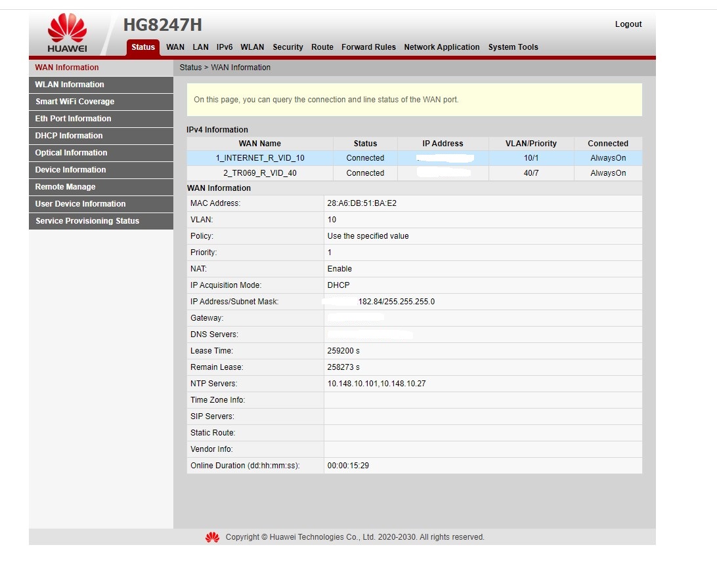This screenshot has height=566, width=717.
Task: Open the Status tab
Action: [143, 47]
